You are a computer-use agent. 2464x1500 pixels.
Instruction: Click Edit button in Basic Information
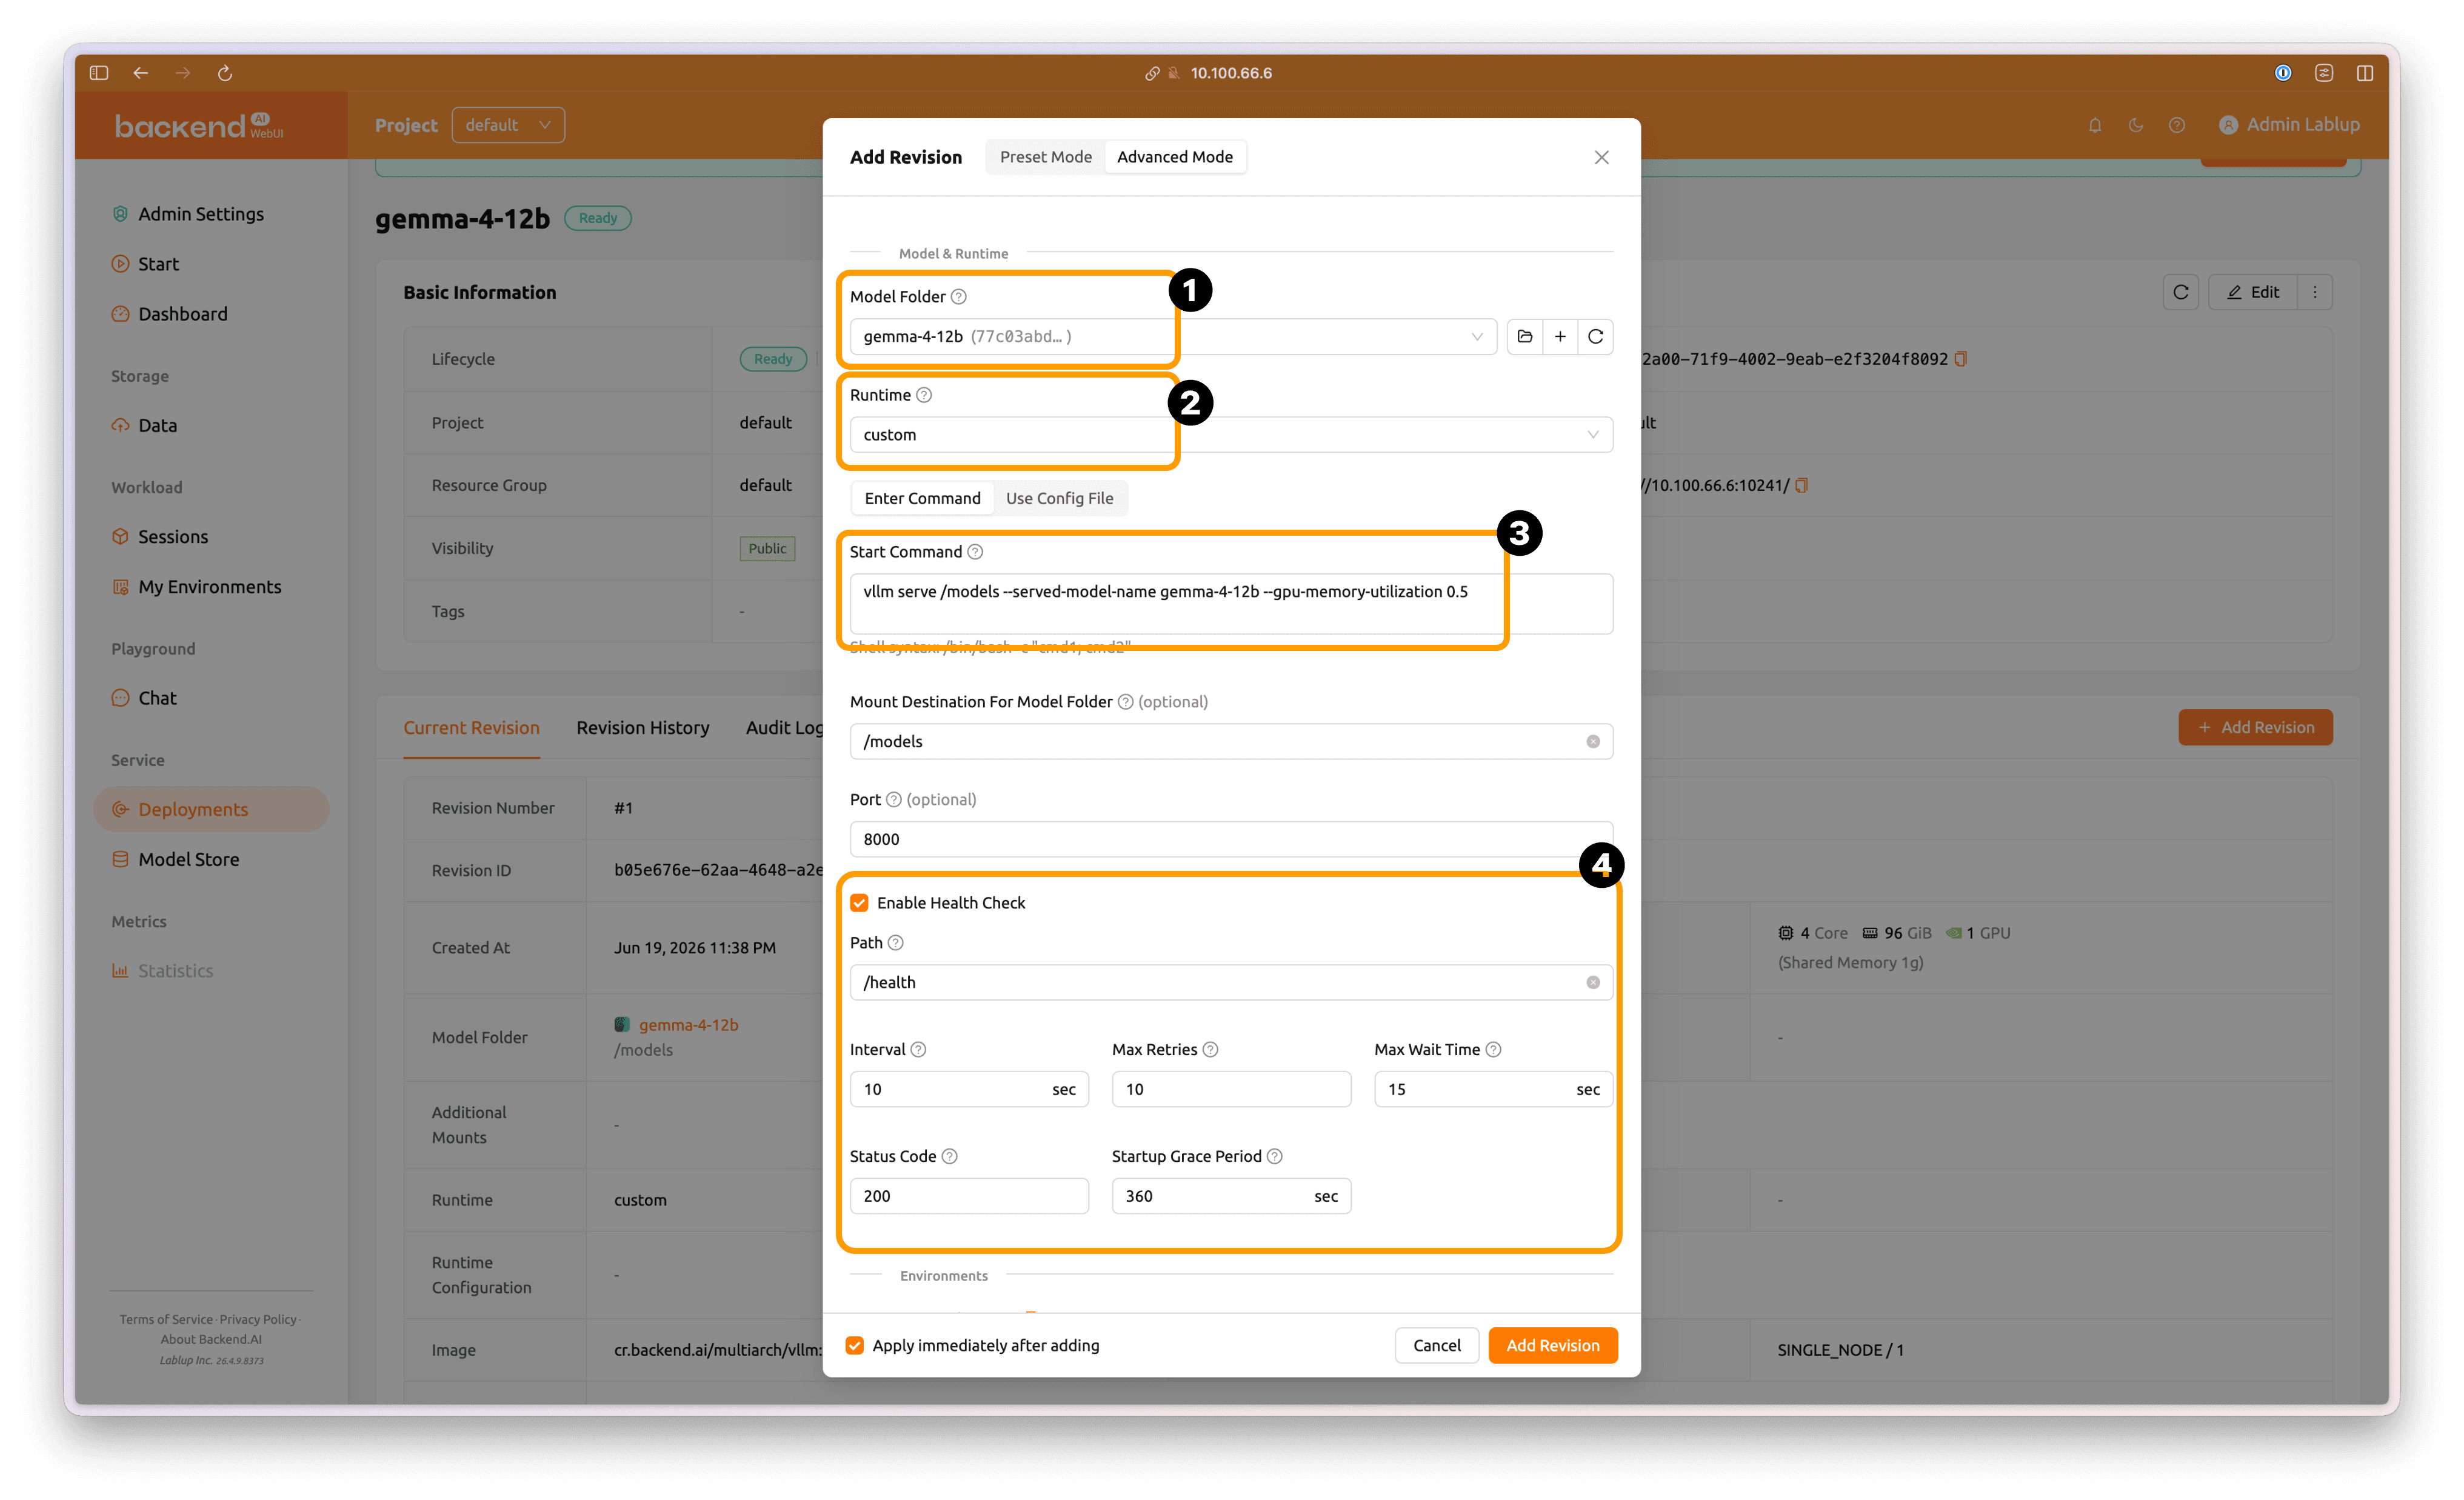pyautogui.click(x=2253, y=292)
